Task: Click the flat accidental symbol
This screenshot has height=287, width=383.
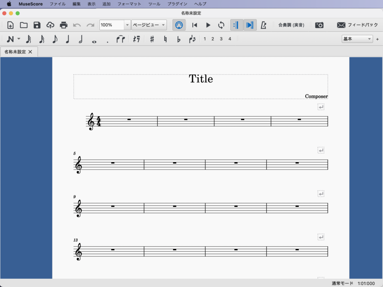Action: [178, 39]
